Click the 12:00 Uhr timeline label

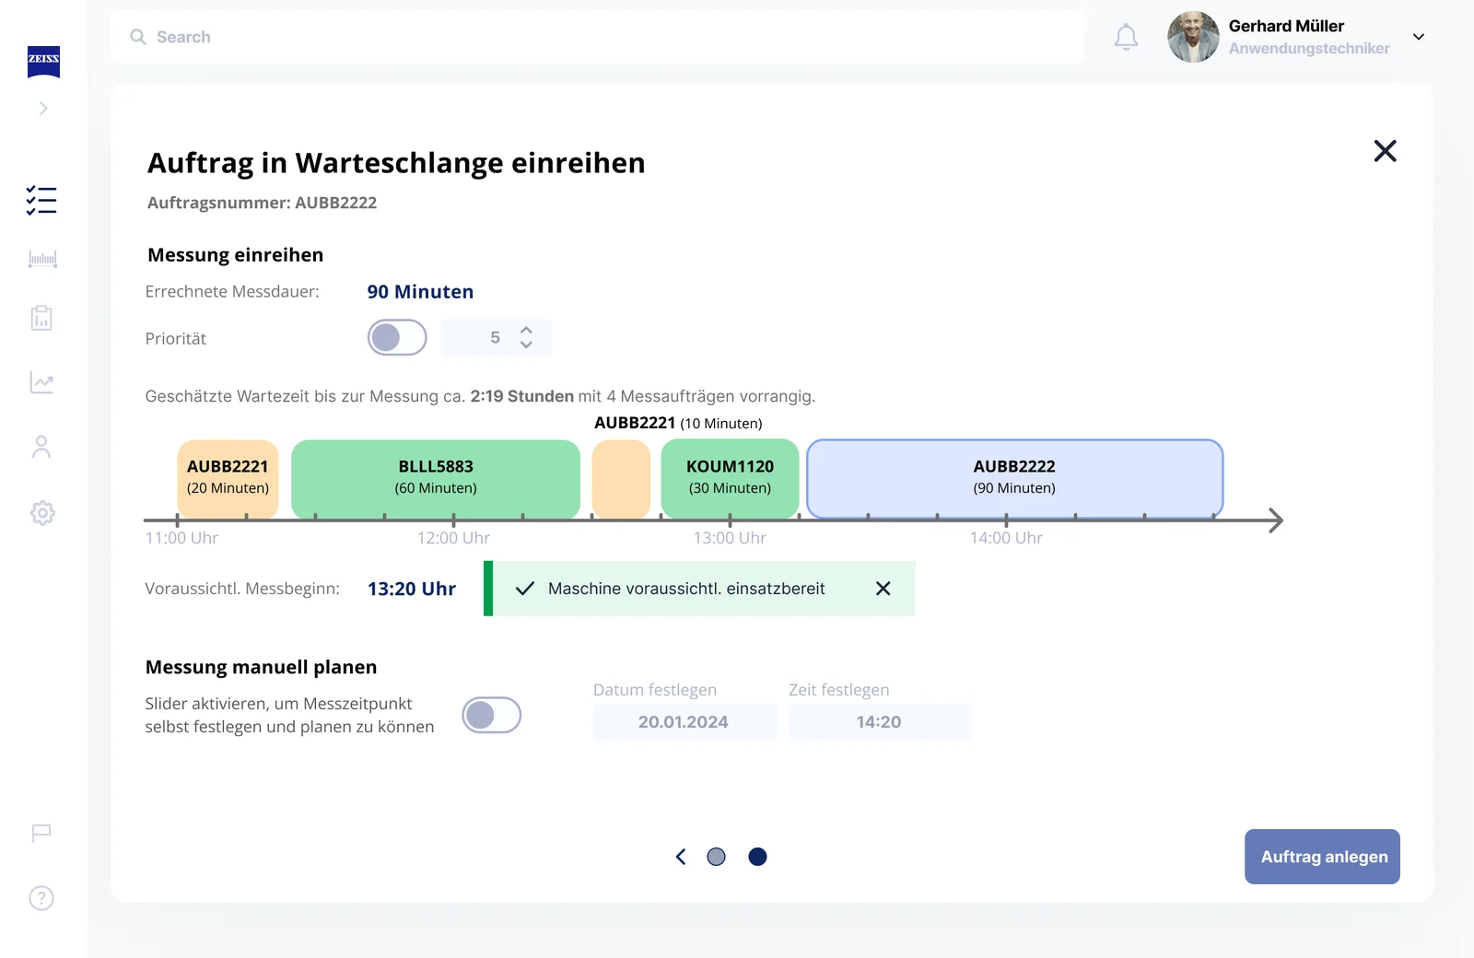pos(453,538)
